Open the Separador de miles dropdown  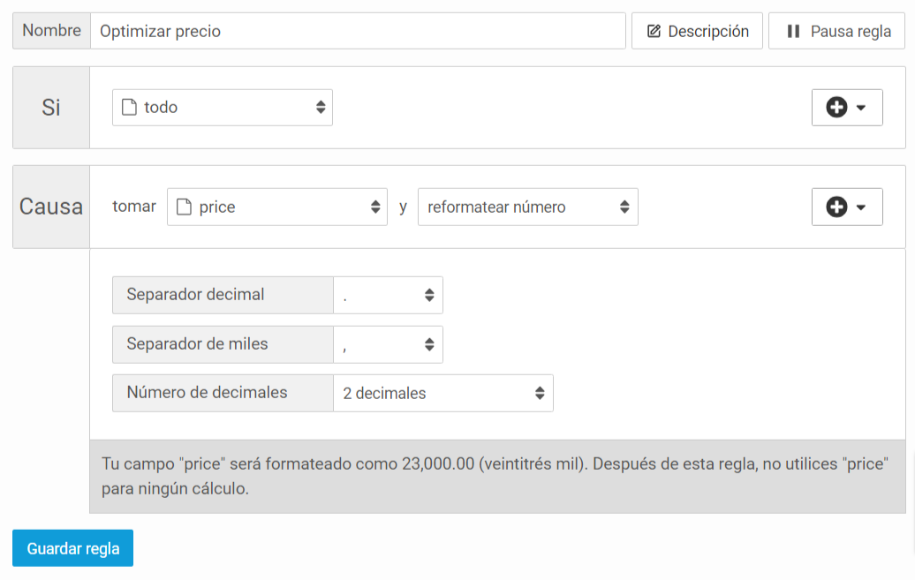coord(388,344)
